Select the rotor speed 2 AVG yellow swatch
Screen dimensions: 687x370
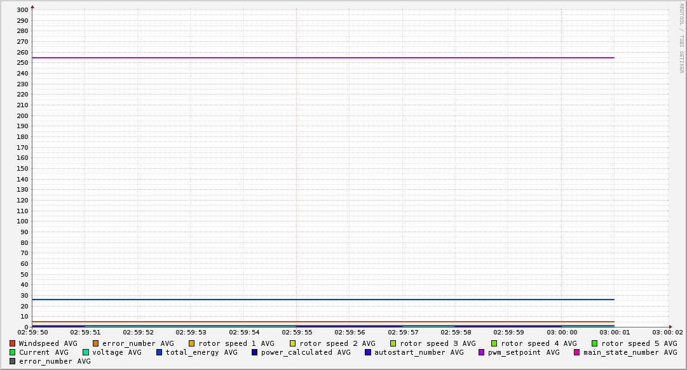click(x=293, y=343)
